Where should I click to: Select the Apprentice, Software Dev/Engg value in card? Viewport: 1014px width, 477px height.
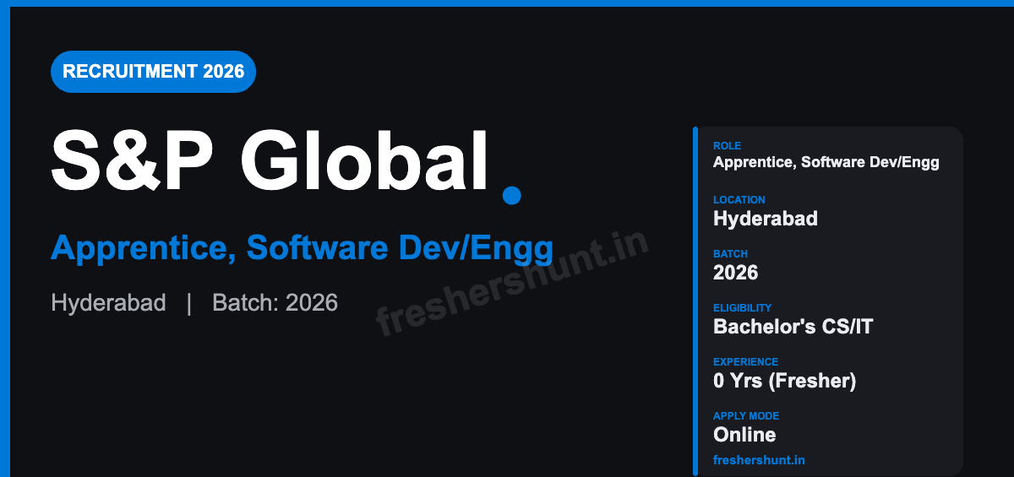pyautogui.click(x=826, y=162)
